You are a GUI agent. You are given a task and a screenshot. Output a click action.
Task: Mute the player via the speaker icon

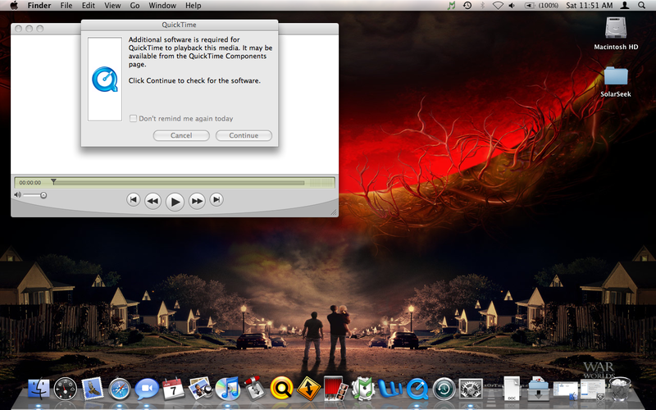click(x=17, y=194)
